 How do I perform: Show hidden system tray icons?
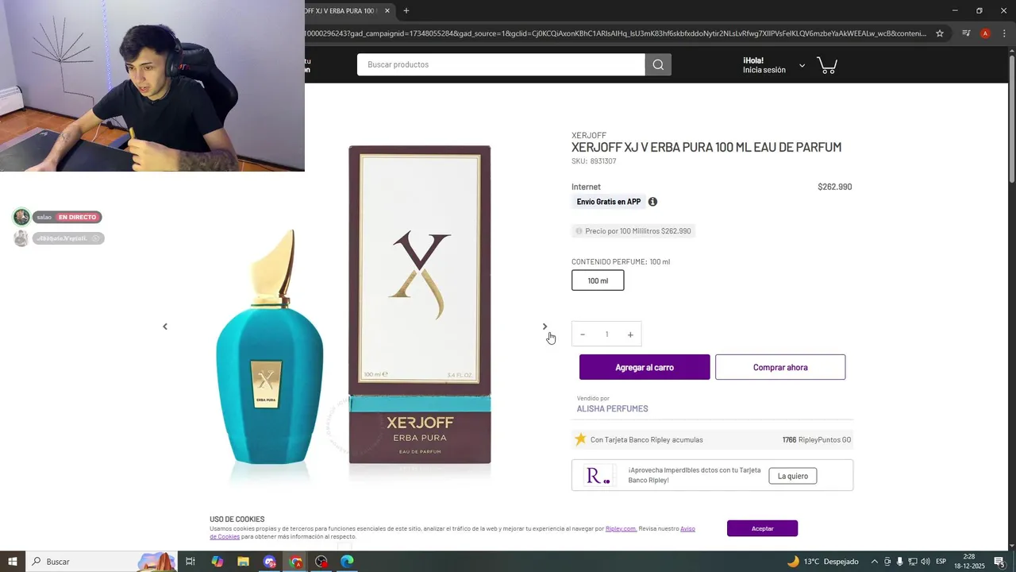(874, 562)
